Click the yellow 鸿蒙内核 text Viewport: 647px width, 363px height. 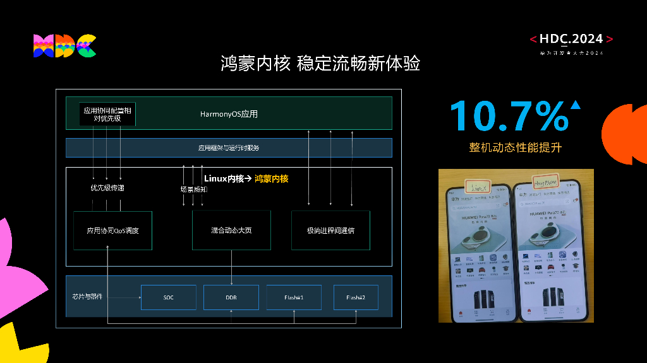[x=272, y=178]
